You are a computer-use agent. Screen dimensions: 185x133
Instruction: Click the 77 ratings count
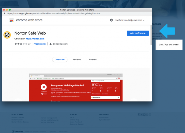pyautogui.click(x=29, y=44)
